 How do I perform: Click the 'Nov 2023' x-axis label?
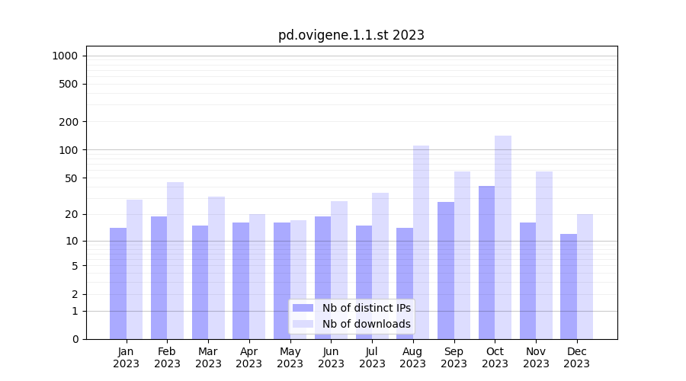(536, 357)
